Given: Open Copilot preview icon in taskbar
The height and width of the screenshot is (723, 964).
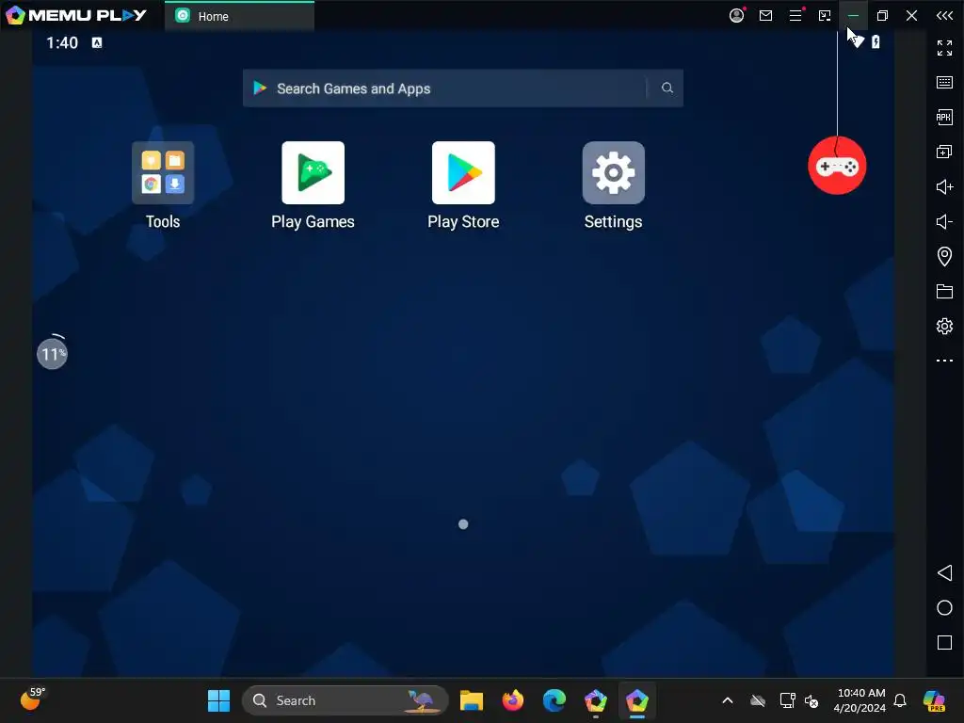Looking at the screenshot, I should coord(934,700).
